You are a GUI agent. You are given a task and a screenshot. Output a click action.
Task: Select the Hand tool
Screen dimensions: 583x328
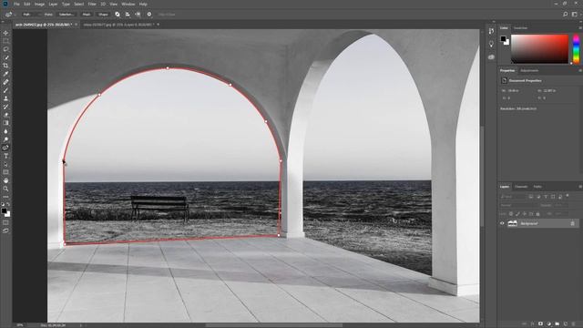pyautogui.click(x=5, y=180)
